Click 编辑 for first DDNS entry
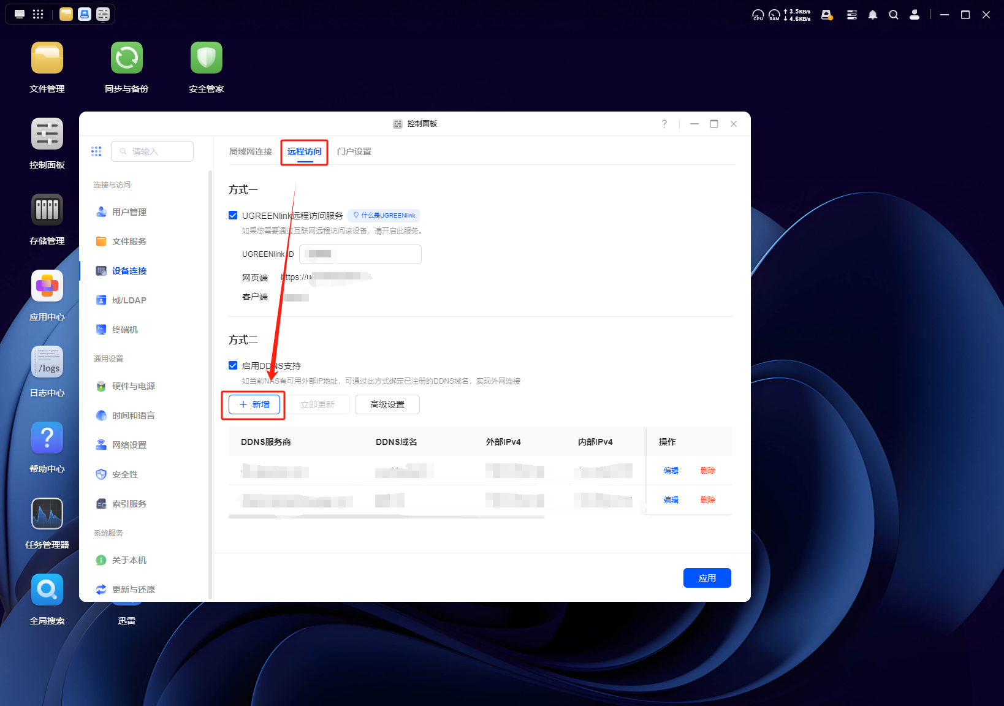This screenshot has width=1004, height=706. click(x=671, y=471)
